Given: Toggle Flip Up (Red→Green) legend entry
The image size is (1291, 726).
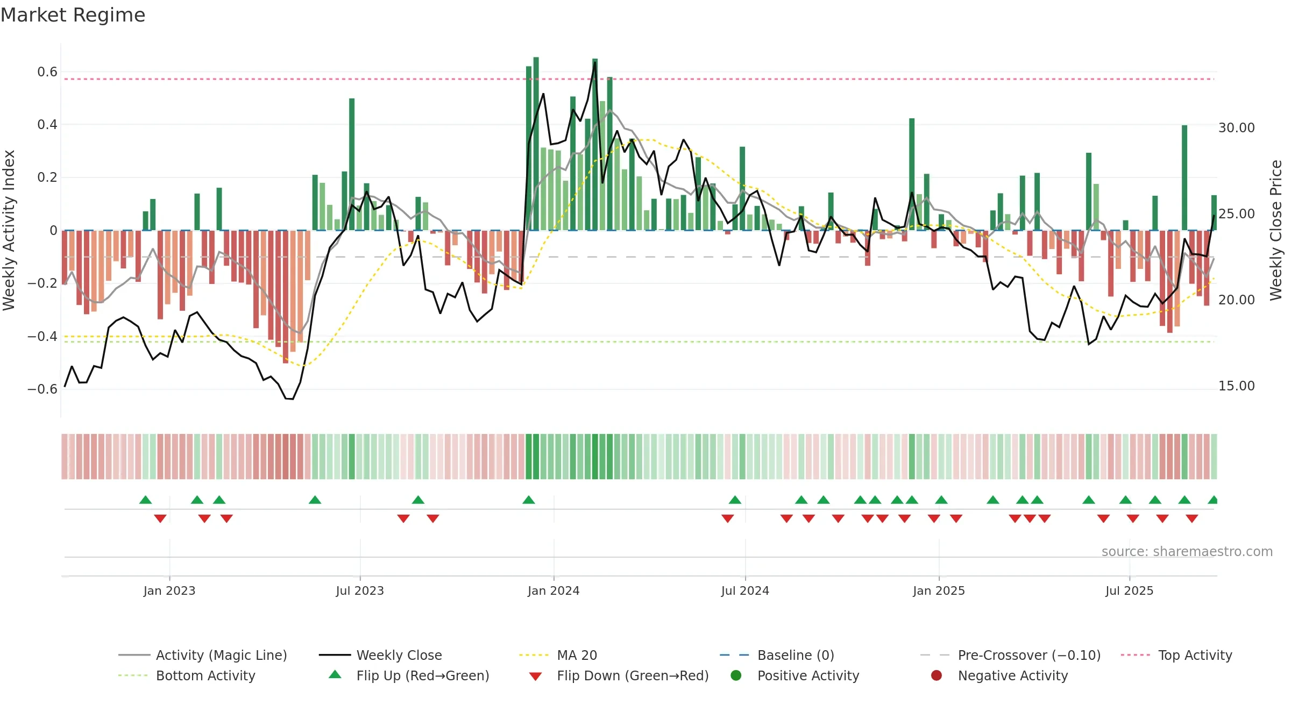Looking at the screenshot, I should coord(409,675).
